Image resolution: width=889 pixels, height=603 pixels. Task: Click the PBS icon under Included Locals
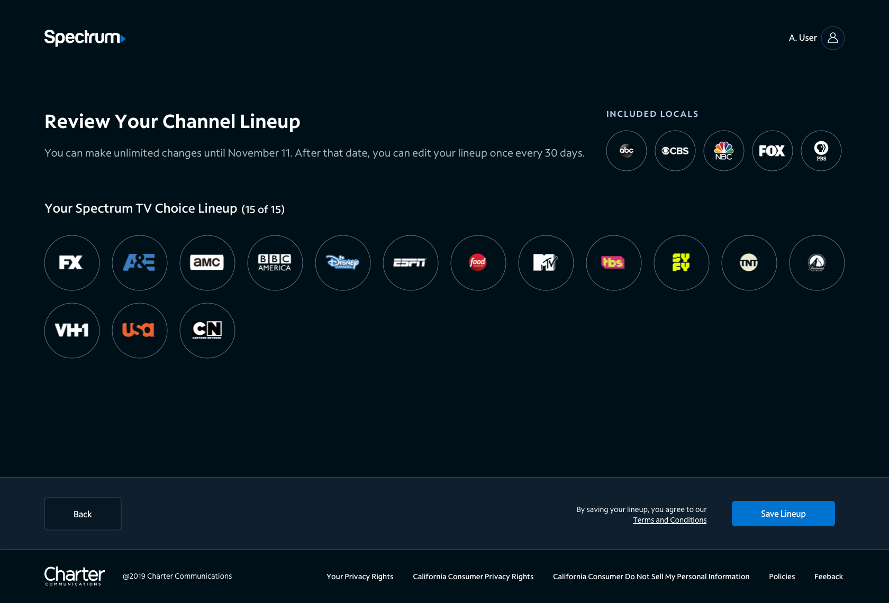coord(821,151)
